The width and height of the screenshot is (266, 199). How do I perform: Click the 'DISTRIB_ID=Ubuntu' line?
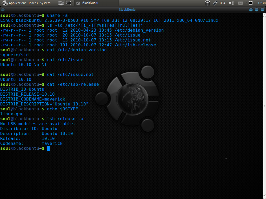[x=22, y=89]
